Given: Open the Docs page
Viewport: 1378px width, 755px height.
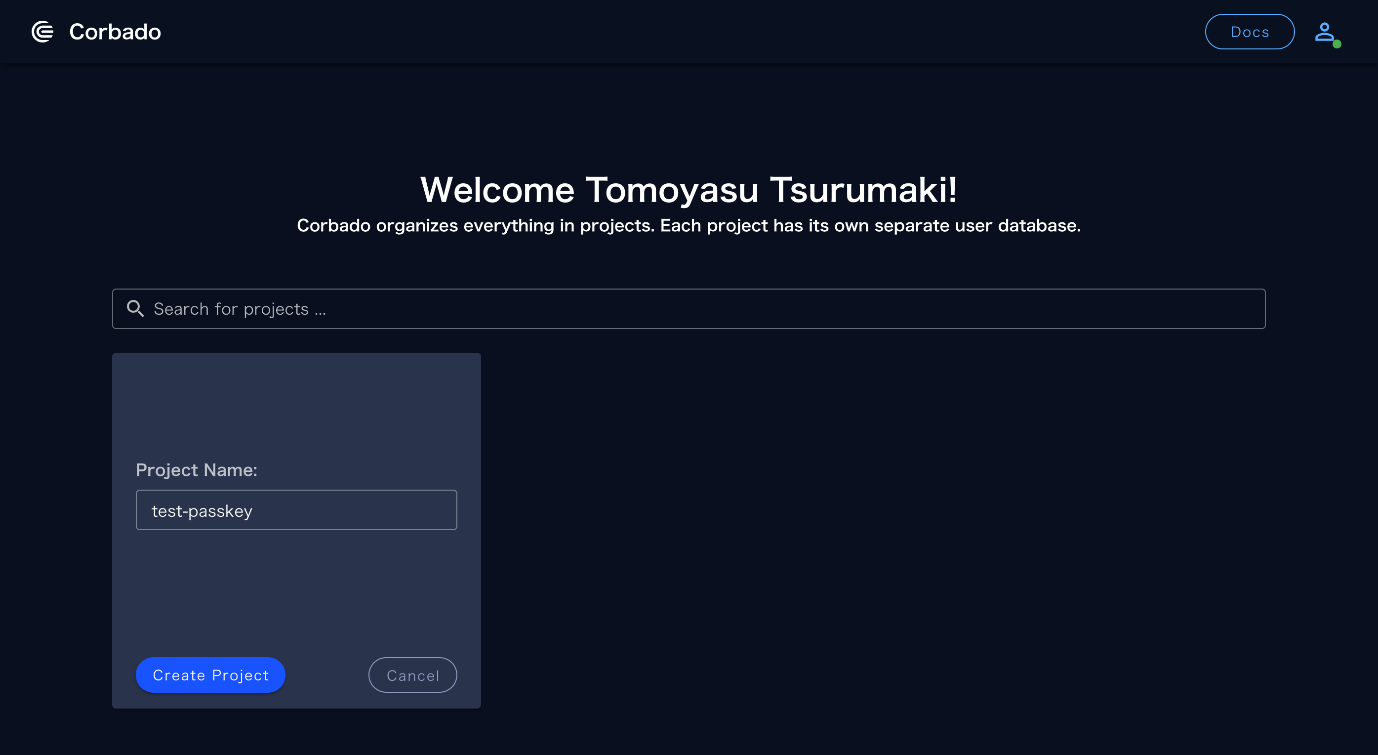Looking at the screenshot, I should [1249, 32].
